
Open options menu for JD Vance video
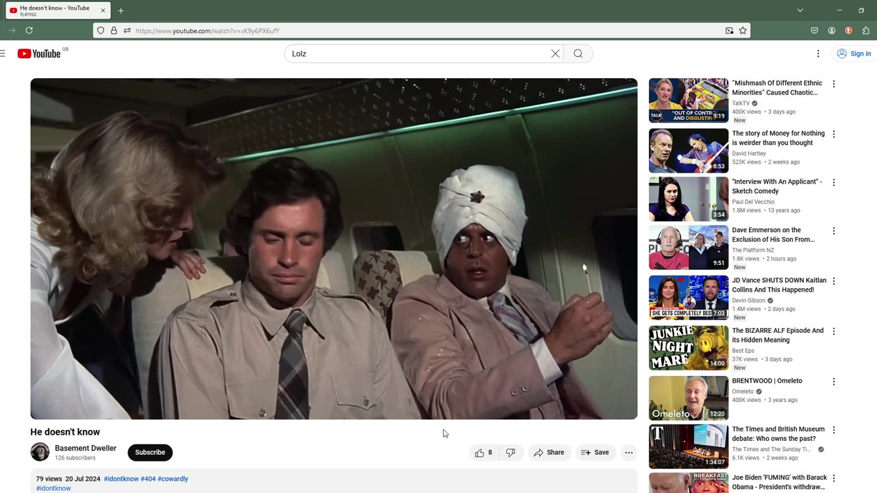tap(834, 281)
